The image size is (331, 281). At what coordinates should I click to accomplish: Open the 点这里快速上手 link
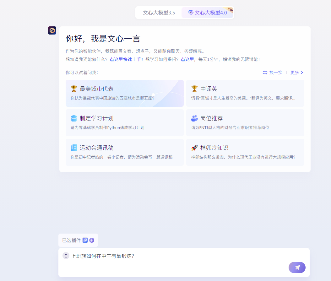pos(126,59)
